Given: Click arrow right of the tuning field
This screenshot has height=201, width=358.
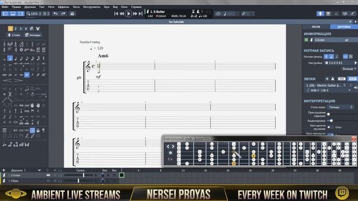Looking at the screenshot, I should pos(356,63).
